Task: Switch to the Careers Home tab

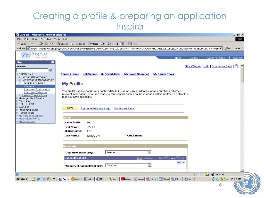Action: click(70, 74)
